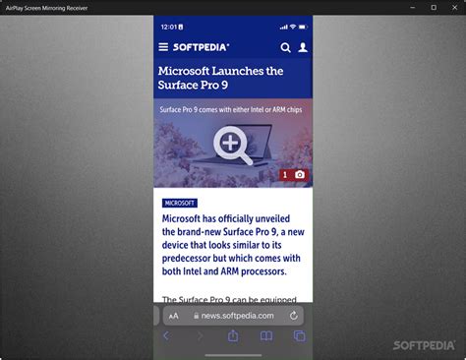
Task: Click the Softpedia logo in header
Action: (x=202, y=47)
